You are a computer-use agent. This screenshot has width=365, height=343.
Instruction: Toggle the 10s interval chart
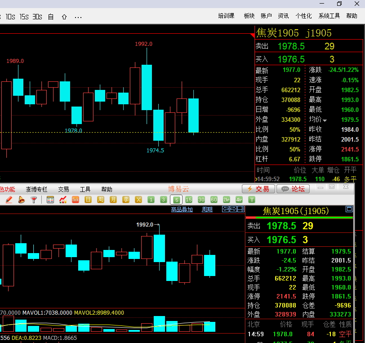(10, 17)
